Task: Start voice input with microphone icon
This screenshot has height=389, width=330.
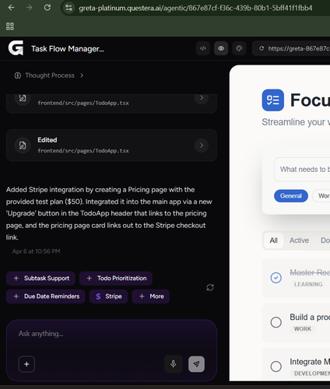Action: click(174, 364)
